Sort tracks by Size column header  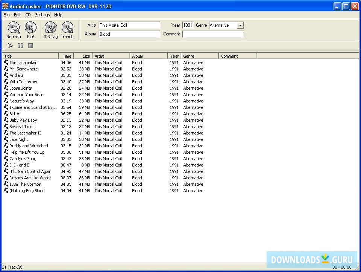click(83, 56)
